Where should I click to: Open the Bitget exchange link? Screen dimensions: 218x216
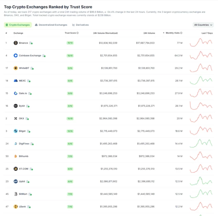click(x=22, y=131)
